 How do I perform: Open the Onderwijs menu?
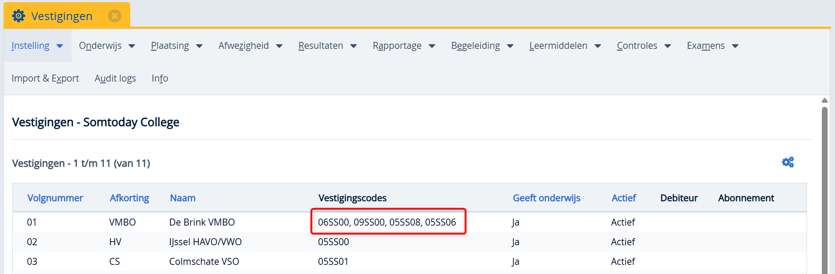[x=107, y=46]
